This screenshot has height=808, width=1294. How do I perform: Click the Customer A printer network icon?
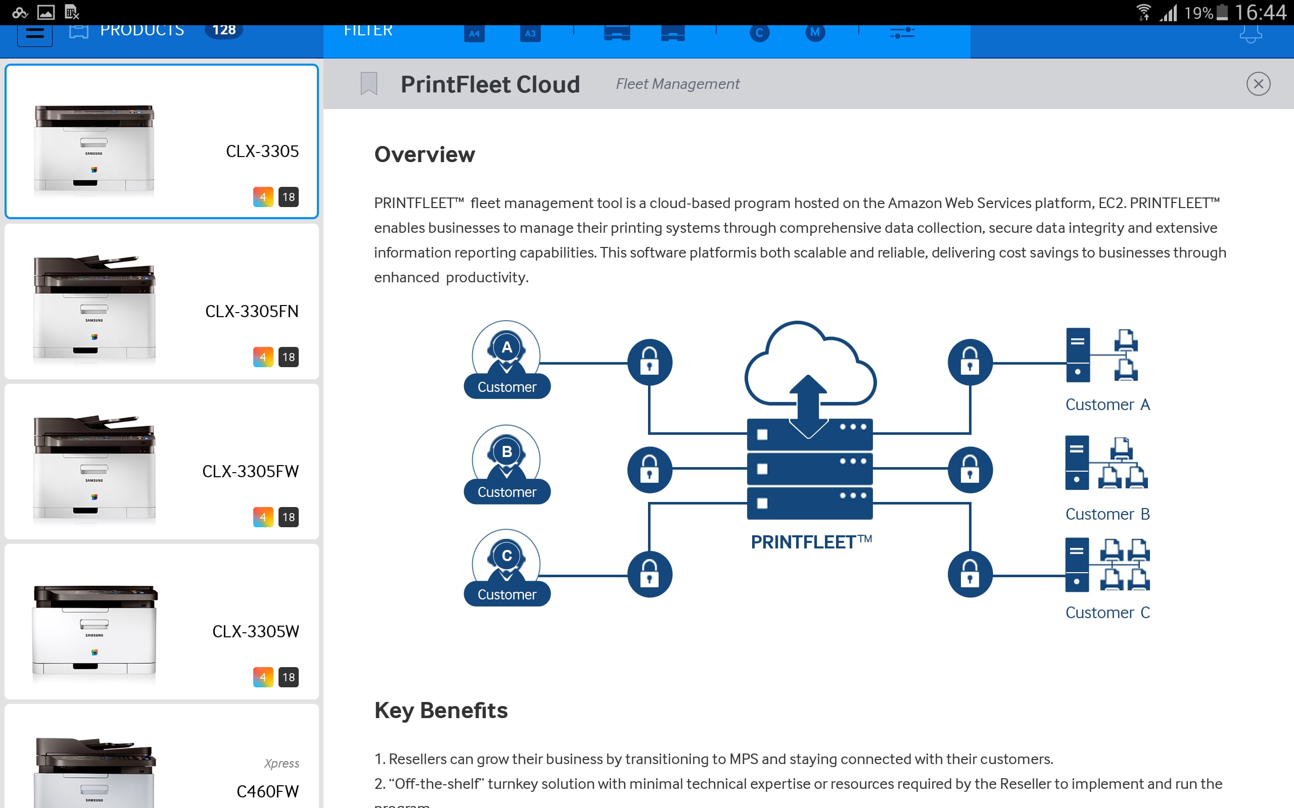click(x=1102, y=355)
